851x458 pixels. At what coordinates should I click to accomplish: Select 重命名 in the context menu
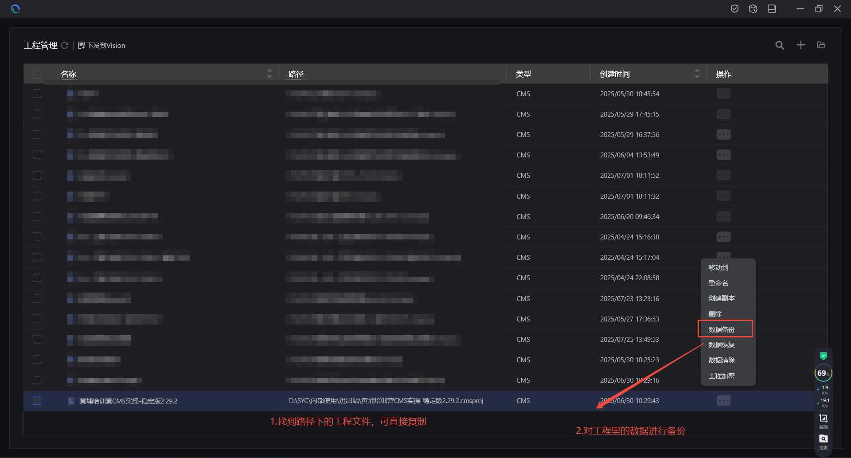coord(718,283)
